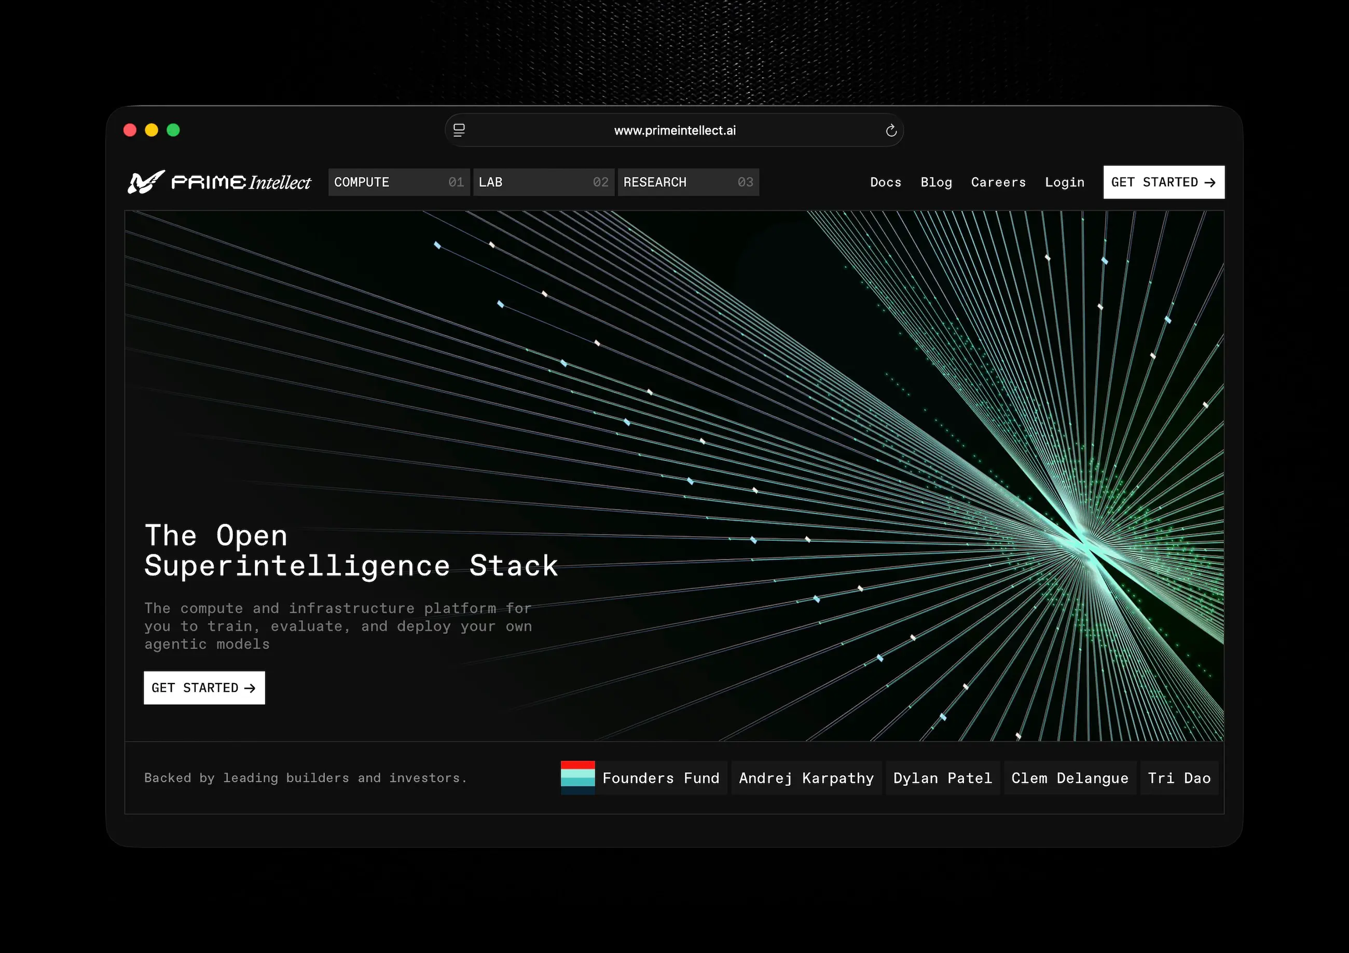Click the red close window dot
Screen dimensions: 1349x953
pos(130,130)
